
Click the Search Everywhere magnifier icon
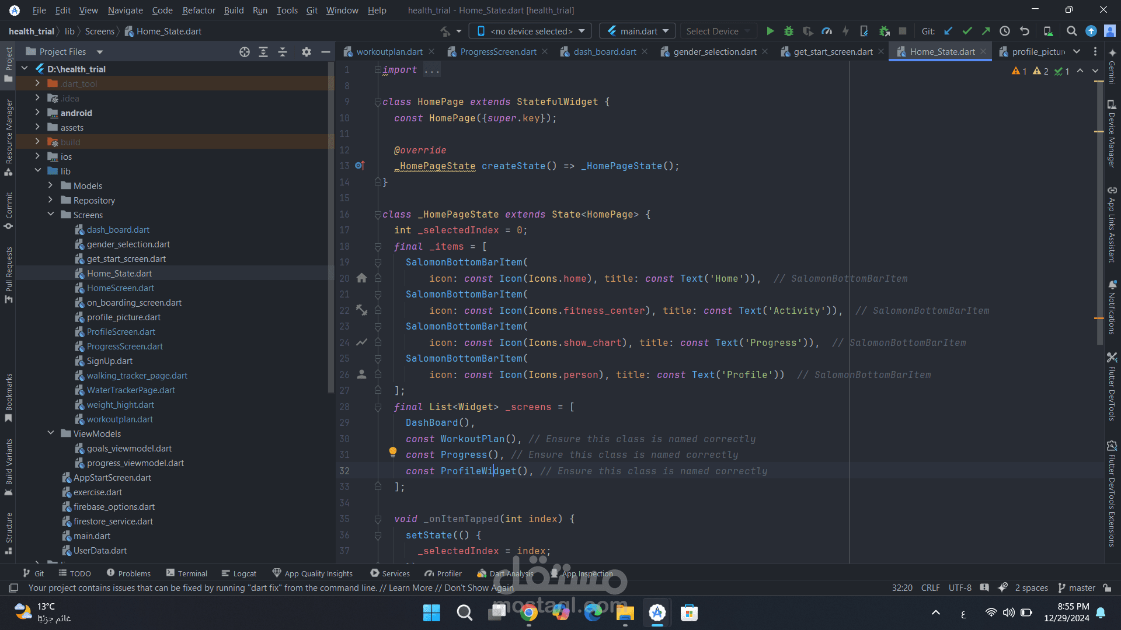click(1071, 31)
